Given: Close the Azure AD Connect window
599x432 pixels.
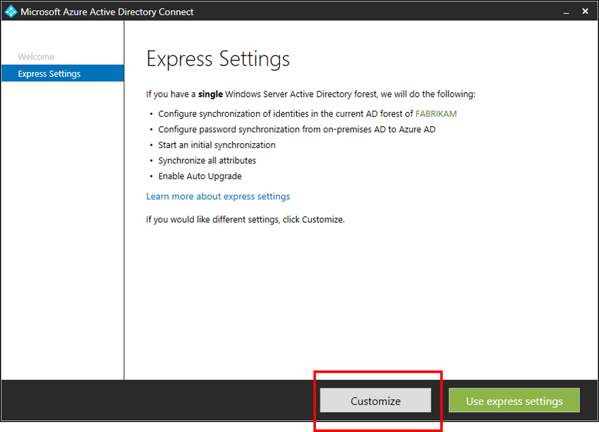Looking at the screenshot, I should tap(585, 10).
